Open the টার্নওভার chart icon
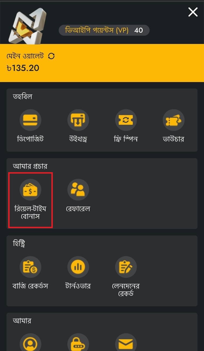 tap(78, 267)
